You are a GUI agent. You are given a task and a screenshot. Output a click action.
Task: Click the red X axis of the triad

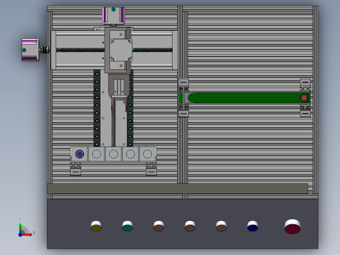[27, 235]
